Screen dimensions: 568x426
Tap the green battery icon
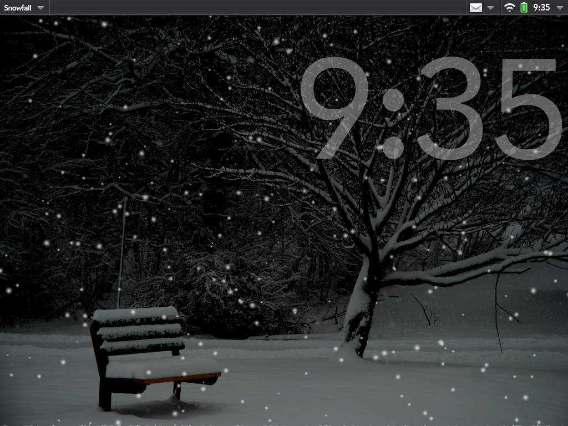(x=524, y=8)
